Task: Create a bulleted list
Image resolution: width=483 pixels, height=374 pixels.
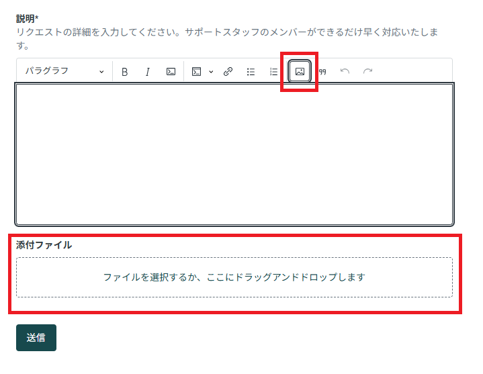Action: click(x=251, y=72)
